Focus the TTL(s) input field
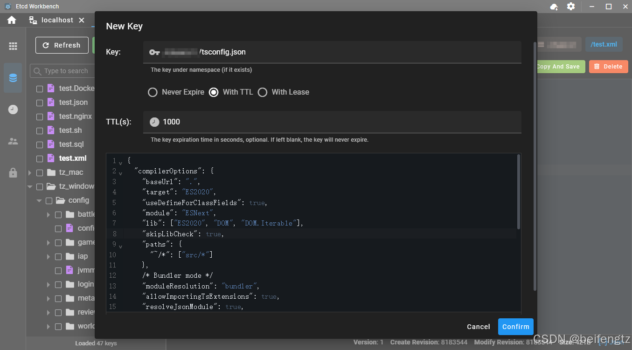The image size is (632, 350). tap(332, 122)
